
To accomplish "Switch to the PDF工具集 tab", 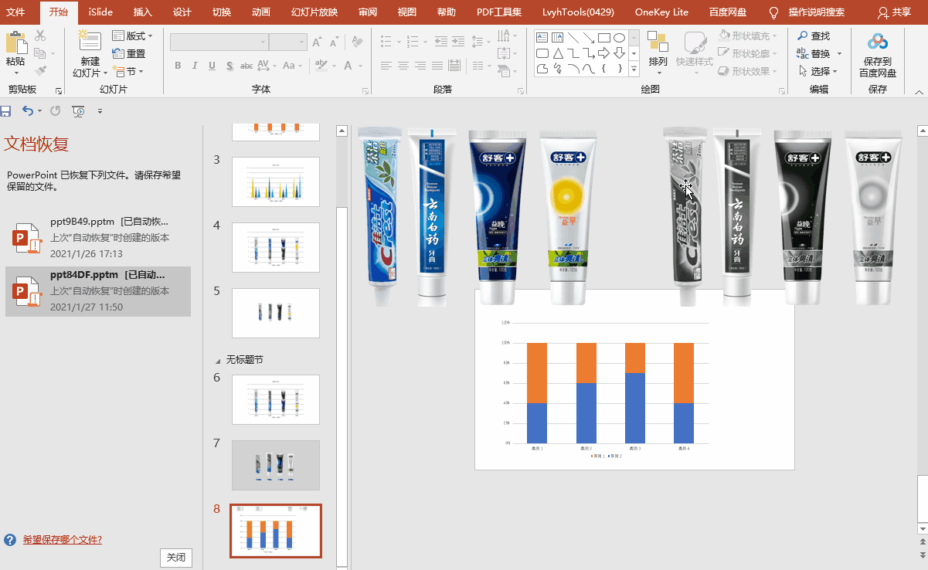I will 499,12.
